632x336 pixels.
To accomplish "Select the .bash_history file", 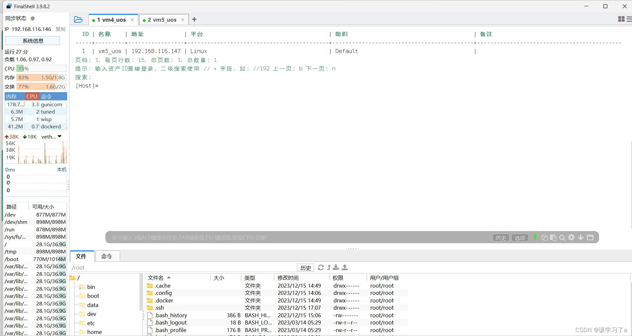I will [276, 315].
